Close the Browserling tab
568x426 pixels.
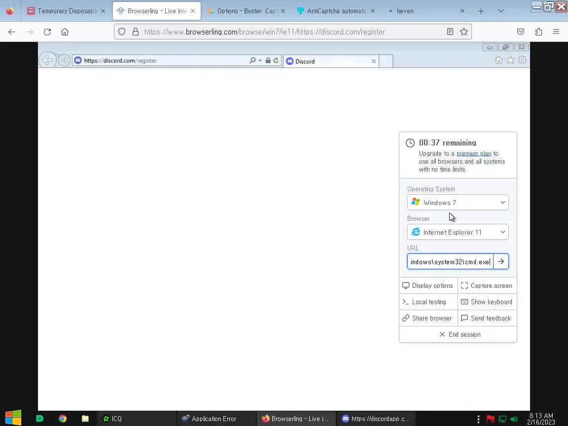(193, 11)
